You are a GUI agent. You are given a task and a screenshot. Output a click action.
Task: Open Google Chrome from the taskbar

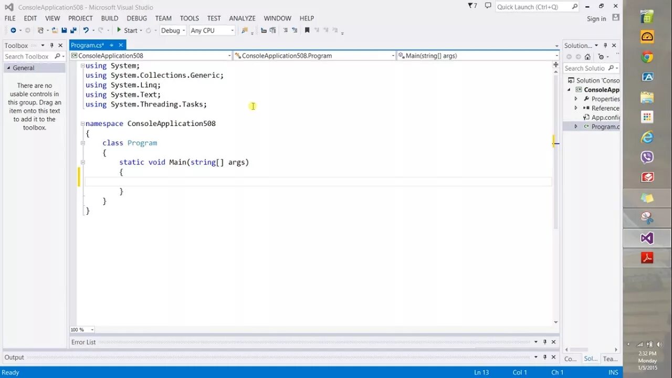647,57
